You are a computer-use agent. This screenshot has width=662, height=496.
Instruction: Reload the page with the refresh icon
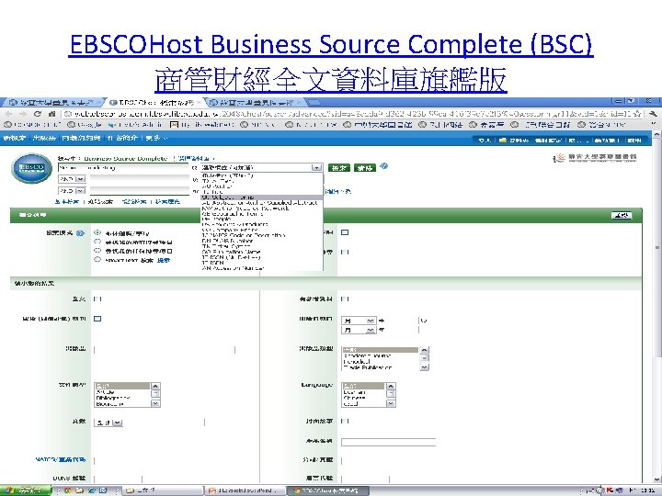(38, 114)
